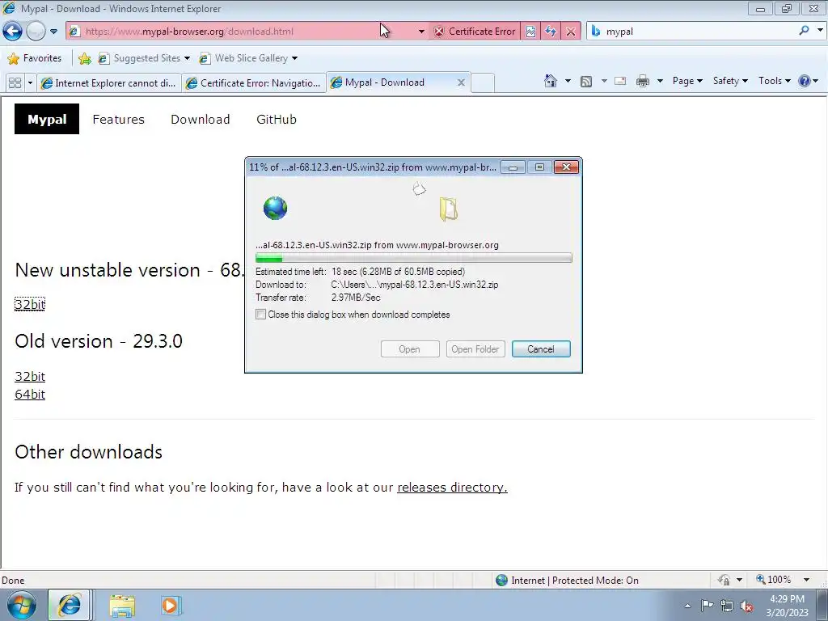The width and height of the screenshot is (828, 621).
Task: Switch to Internet Explorer cannot display tab
Action: (x=109, y=83)
